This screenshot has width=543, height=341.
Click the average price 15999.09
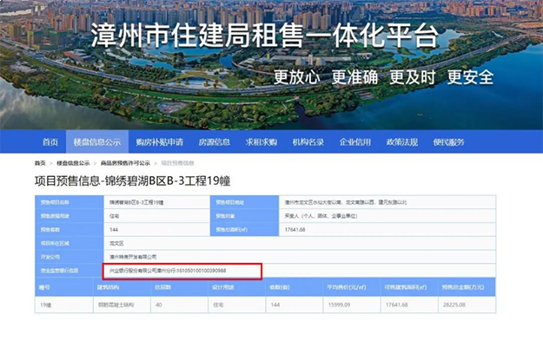coord(339,305)
